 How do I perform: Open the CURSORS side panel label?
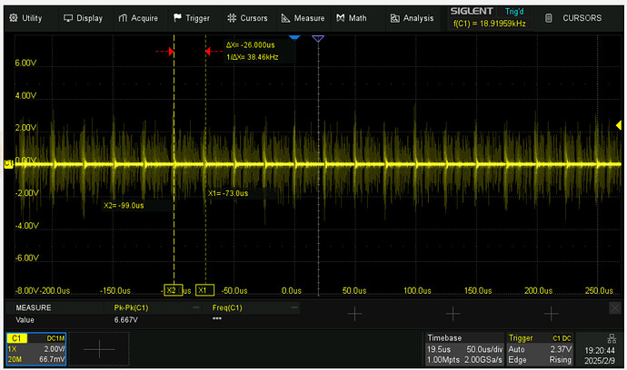click(582, 18)
